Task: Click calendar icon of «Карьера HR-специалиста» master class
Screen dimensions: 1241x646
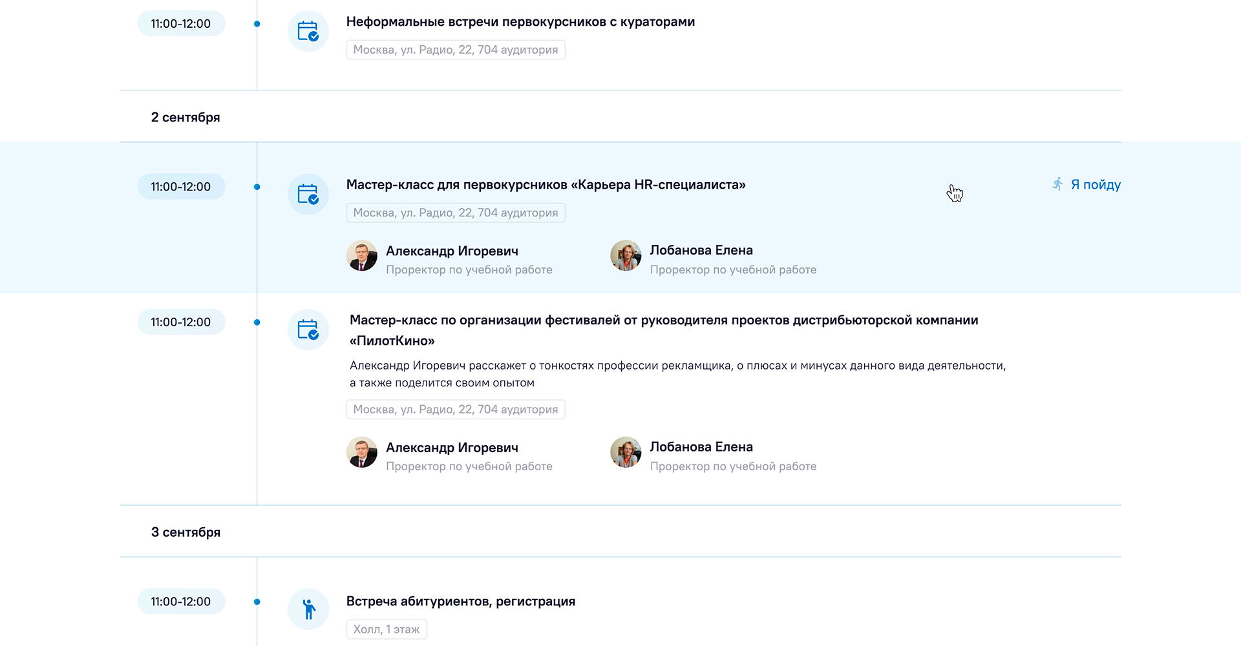Action: click(308, 194)
